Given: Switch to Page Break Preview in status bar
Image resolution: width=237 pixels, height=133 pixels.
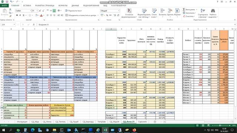Looking at the screenshot, I should pyautogui.click(x=208, y=126).
